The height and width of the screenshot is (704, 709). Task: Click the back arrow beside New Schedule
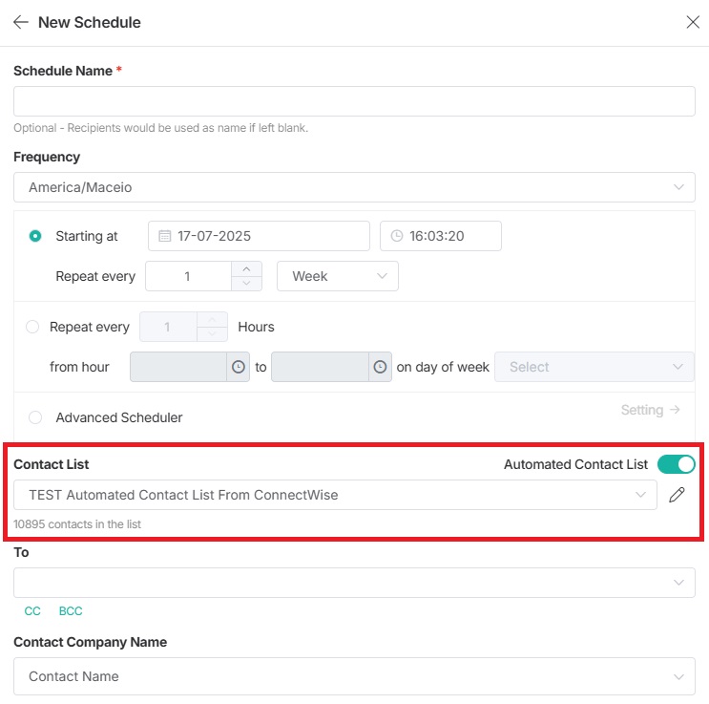point(21,22)
